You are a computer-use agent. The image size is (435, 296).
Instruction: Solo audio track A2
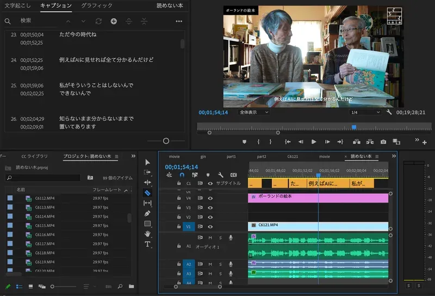pyautogui.click(x=221, y=264)
